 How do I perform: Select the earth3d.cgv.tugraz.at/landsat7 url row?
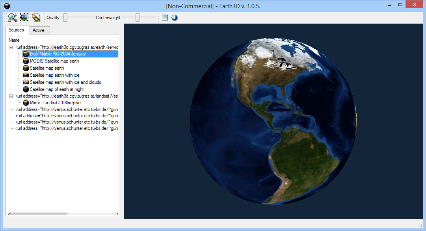(x=67, y=96)
